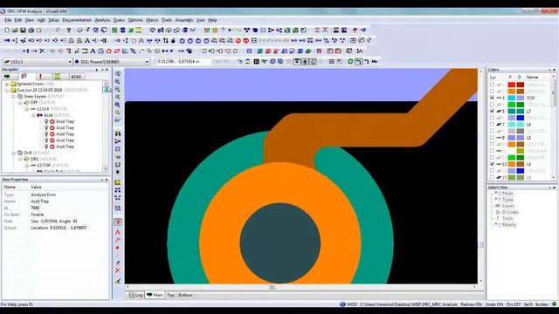The image size is (559, 314).
Task: Collapse the DRC tree node
Action: (20, 159)
